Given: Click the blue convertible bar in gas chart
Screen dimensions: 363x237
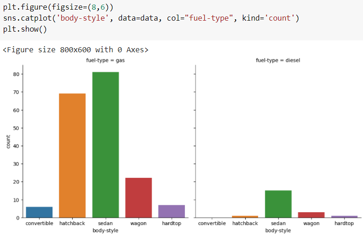Looking at the screenshot, I should 39,212.
